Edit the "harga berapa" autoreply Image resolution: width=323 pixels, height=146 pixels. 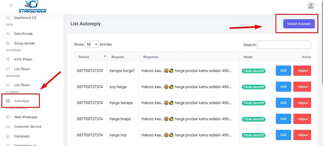pos(284,103)
